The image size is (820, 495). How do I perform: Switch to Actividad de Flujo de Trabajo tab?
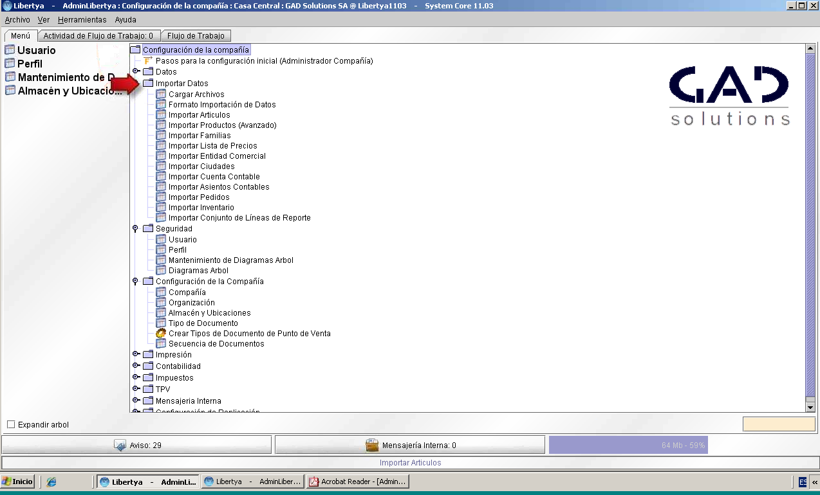pos(98,36)
